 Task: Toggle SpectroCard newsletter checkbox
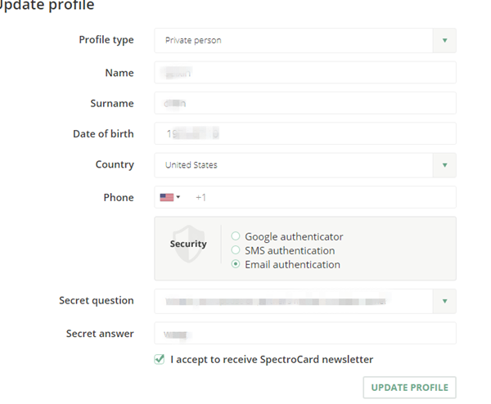(160, 359)
